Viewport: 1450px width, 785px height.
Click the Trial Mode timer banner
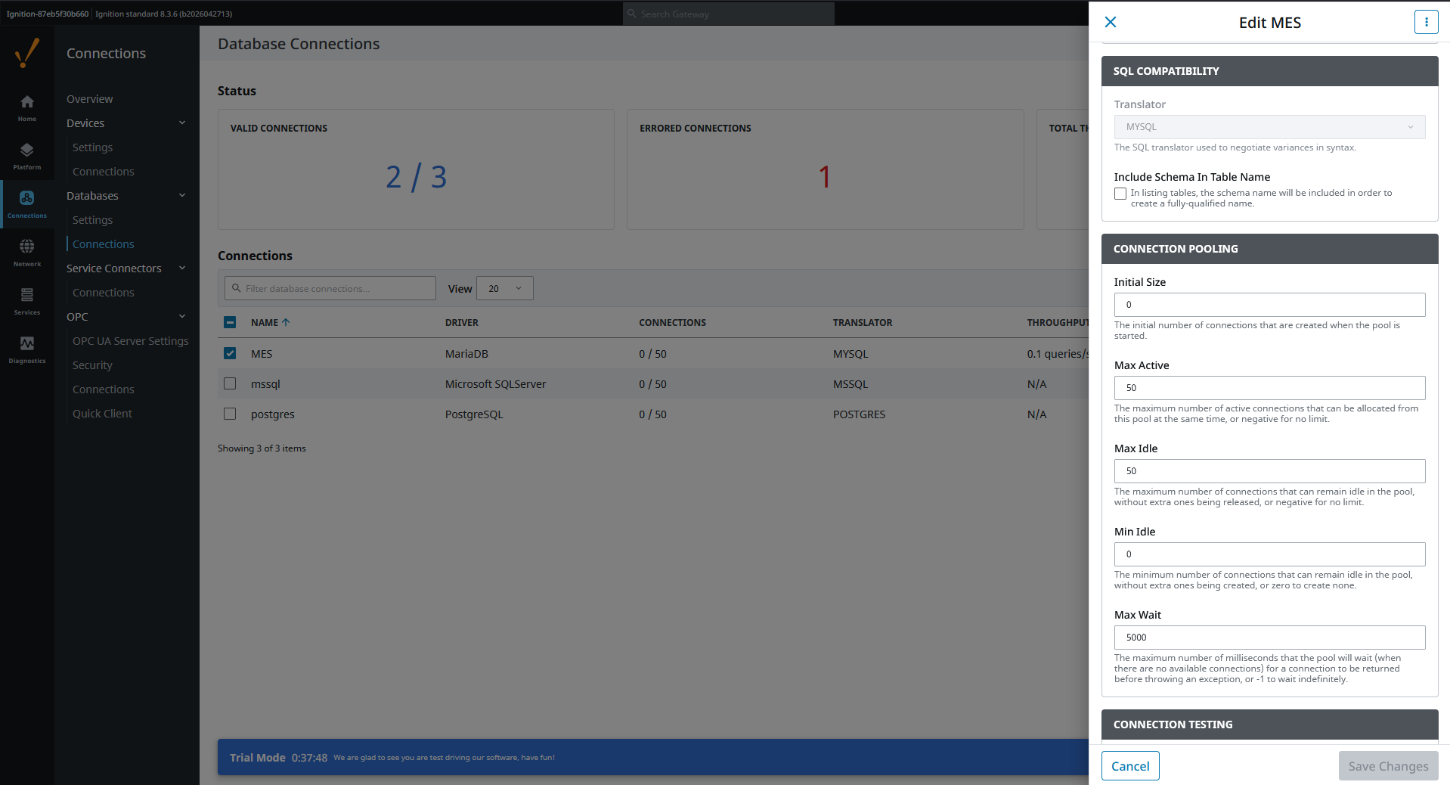653,757
